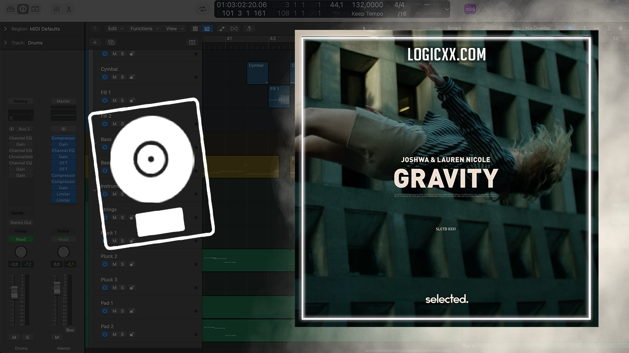Select the Cymbal region in timeline
Image resolution: width=629 pixels, height=353 pixels.
[257, 73]
